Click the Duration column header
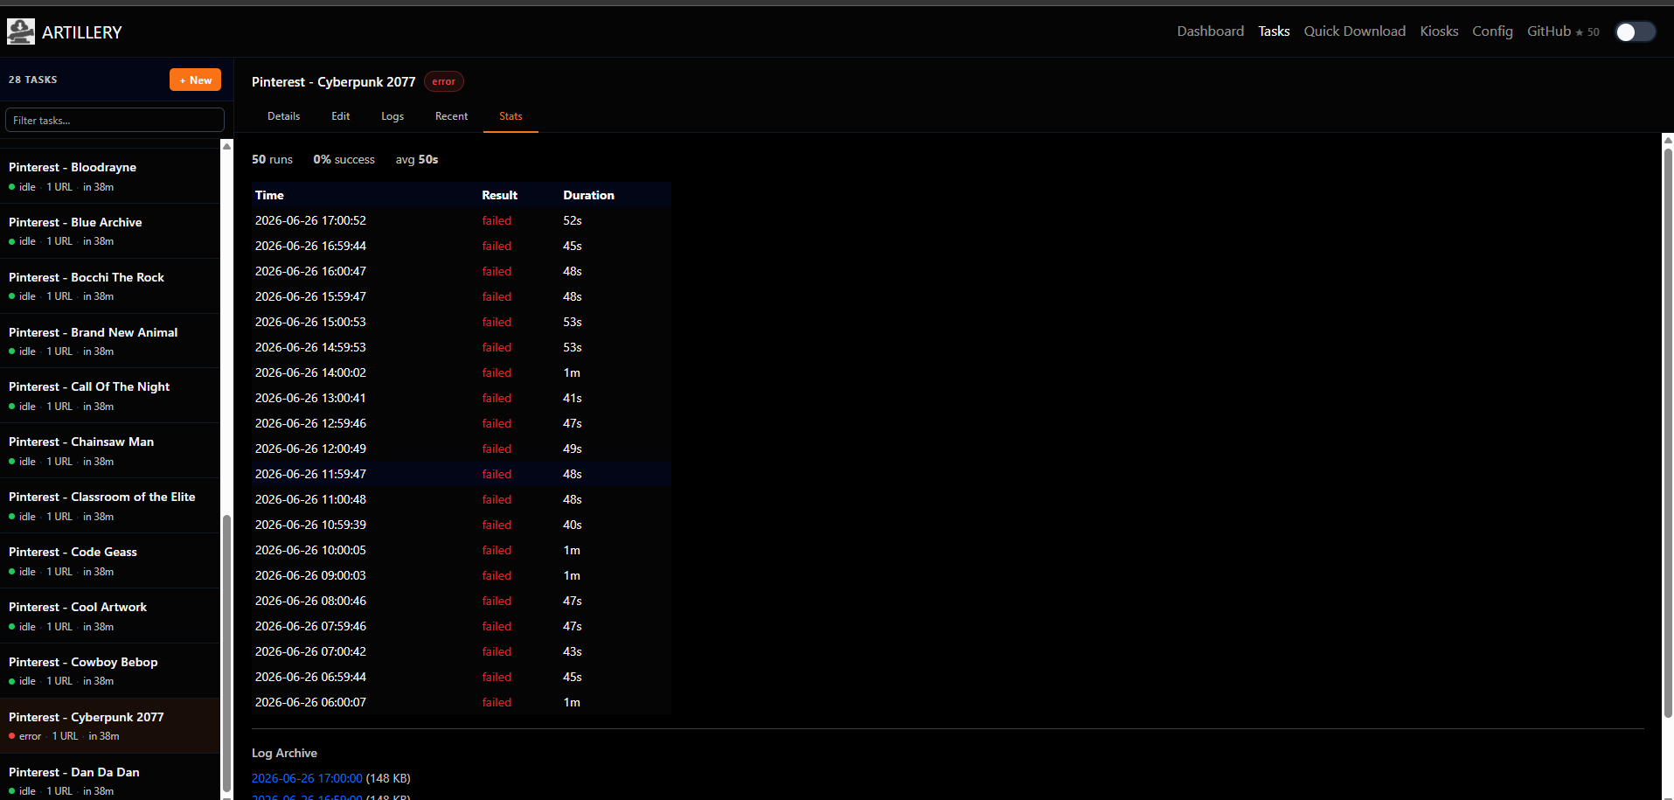The image size is (1674, 800). click(588, 195)
